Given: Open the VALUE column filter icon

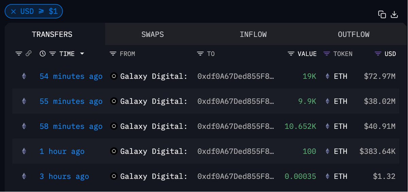Looking at the screenshot, I should tap(291, 54).
